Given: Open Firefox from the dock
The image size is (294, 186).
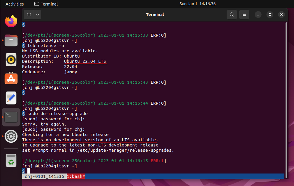Looking at the screenshot, I should tap(11, 21).
